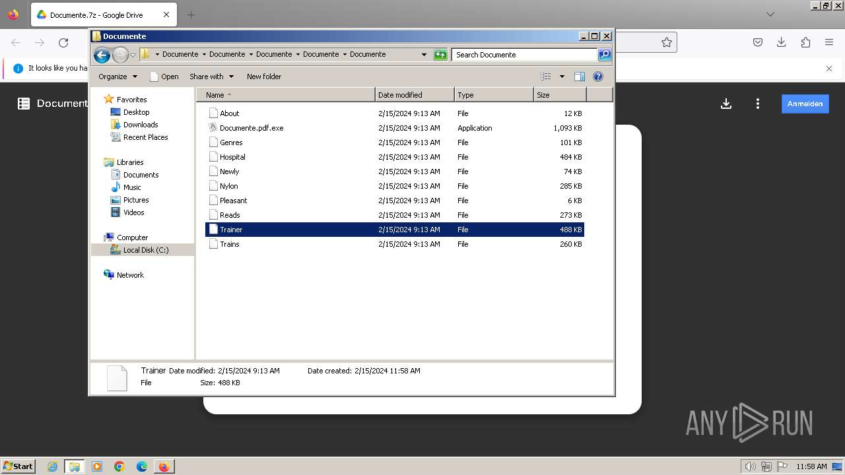
Task: Select the Trains file
Action: tap(395, 244)
